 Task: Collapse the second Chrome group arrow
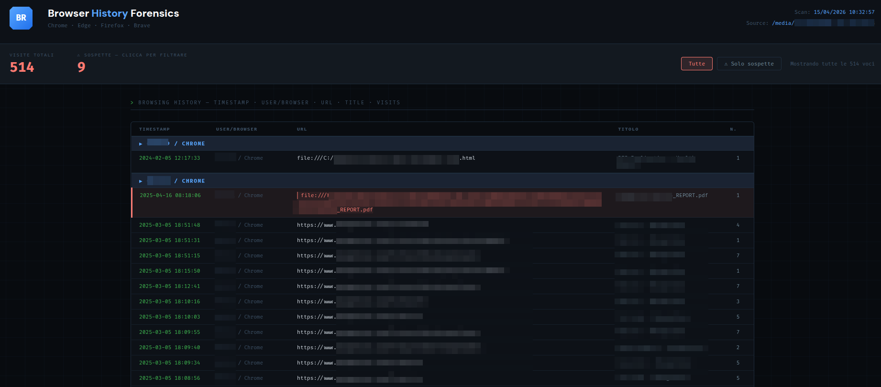[x=141, y=181]
